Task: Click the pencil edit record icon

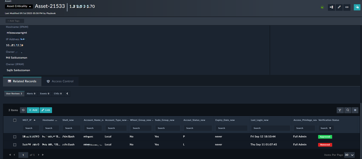Action: 339,7
